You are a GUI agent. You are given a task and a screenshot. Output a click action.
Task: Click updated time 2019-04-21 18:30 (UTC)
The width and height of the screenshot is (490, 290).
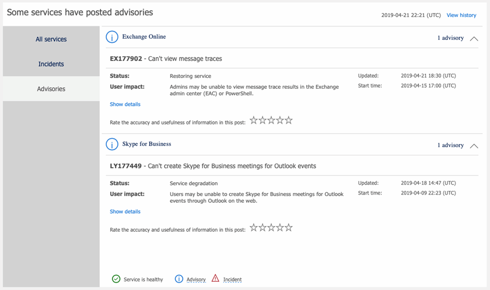(x=429, y=76)
